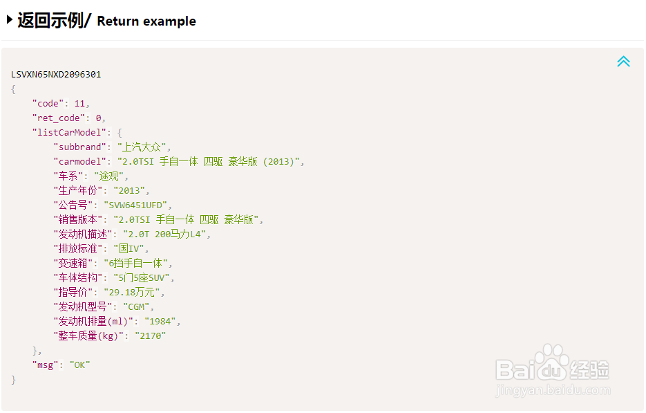
Task: Click the "6挡手自一体" gearbox value
Action: click(137, 263)
